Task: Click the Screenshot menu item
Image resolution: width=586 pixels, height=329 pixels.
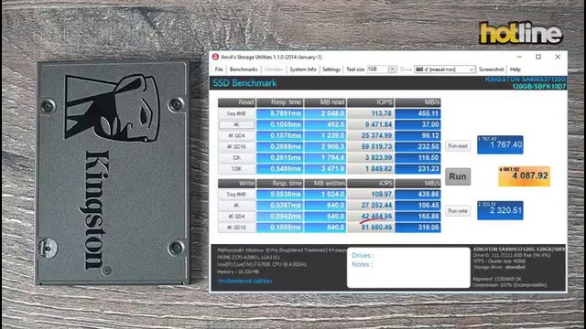Action: click(491, 69)
